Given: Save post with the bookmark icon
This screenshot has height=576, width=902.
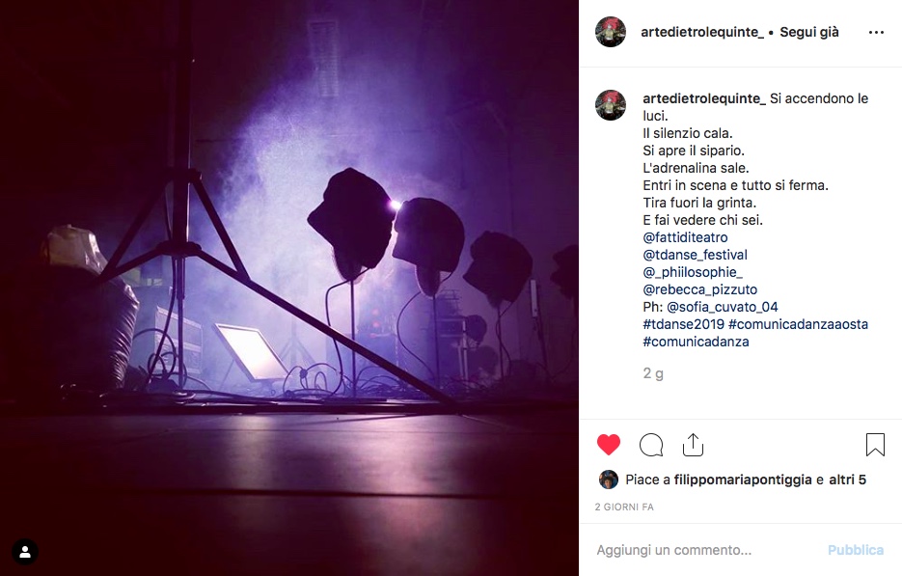Looking at the screenshot, I should (x=875, y=445).
